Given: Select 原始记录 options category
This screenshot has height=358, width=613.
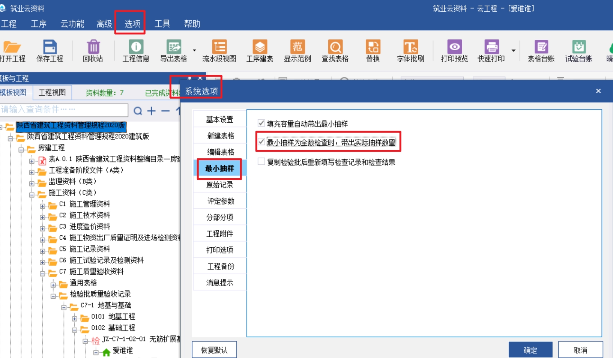Looking at the screenshot, I should coord(220,185).
